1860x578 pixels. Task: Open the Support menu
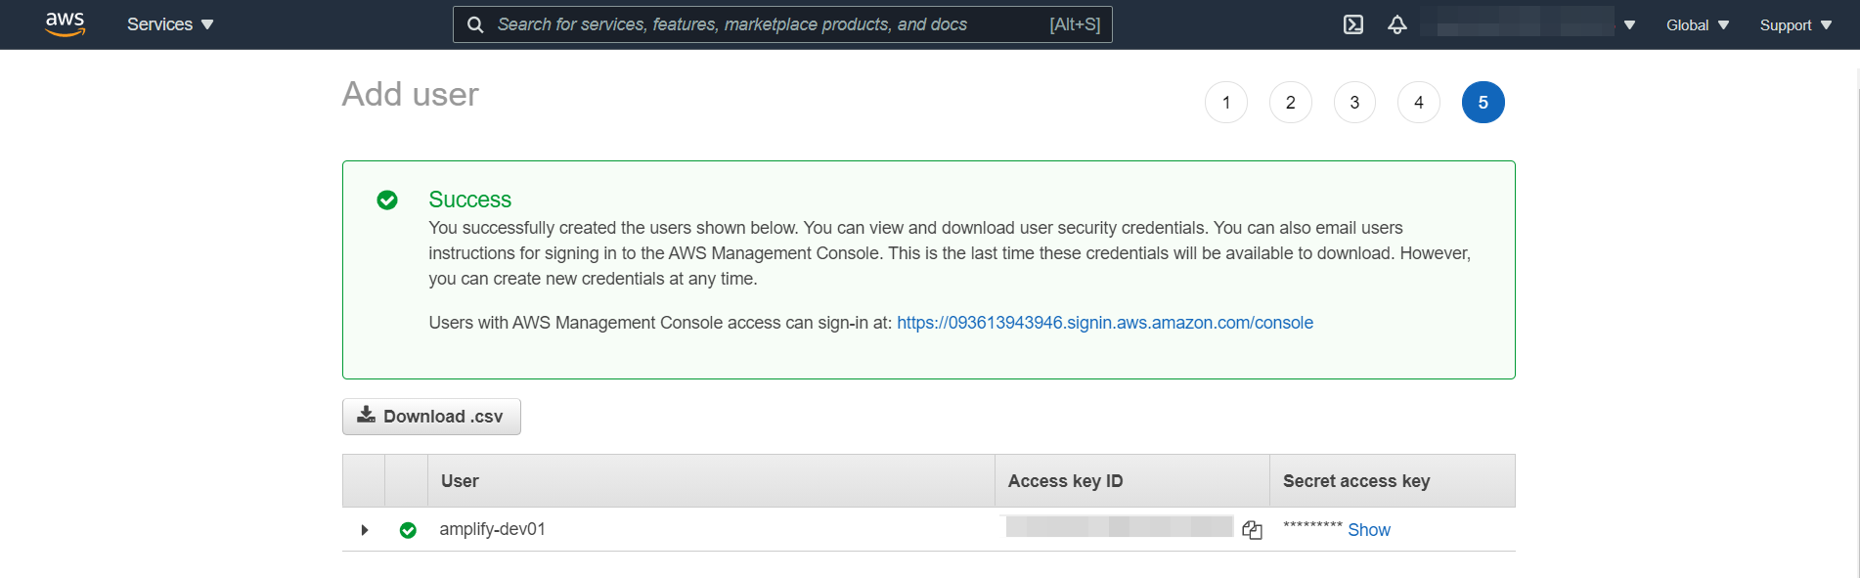(x=1794, y=24)
